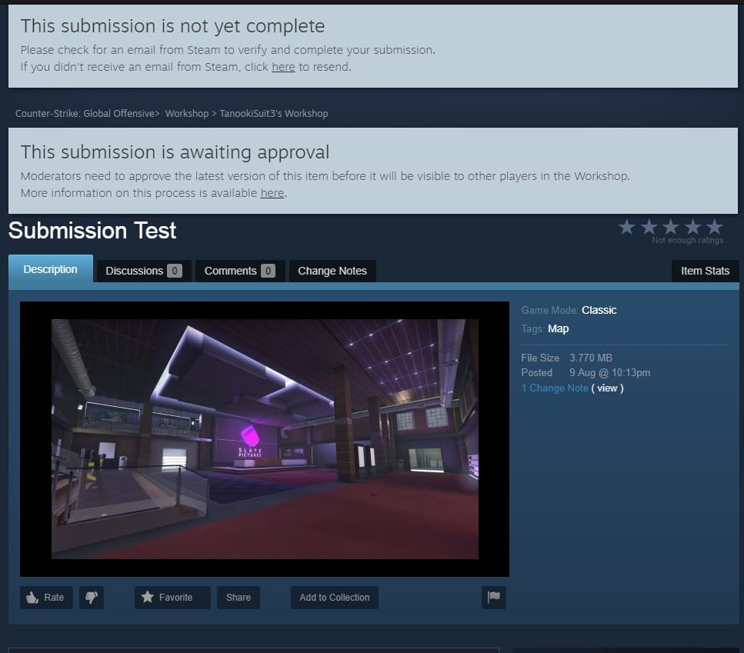
Task: Open the Comments tab
Action: pyautogui.click(x=239, y=271)
